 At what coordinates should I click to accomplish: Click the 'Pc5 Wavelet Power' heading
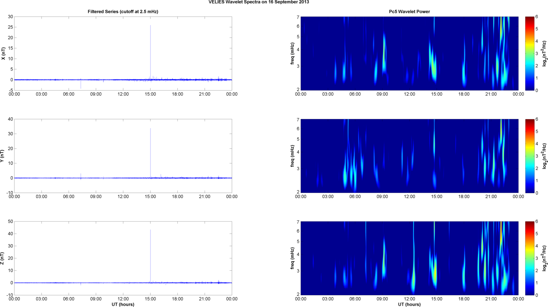click(x=409, y=12)
